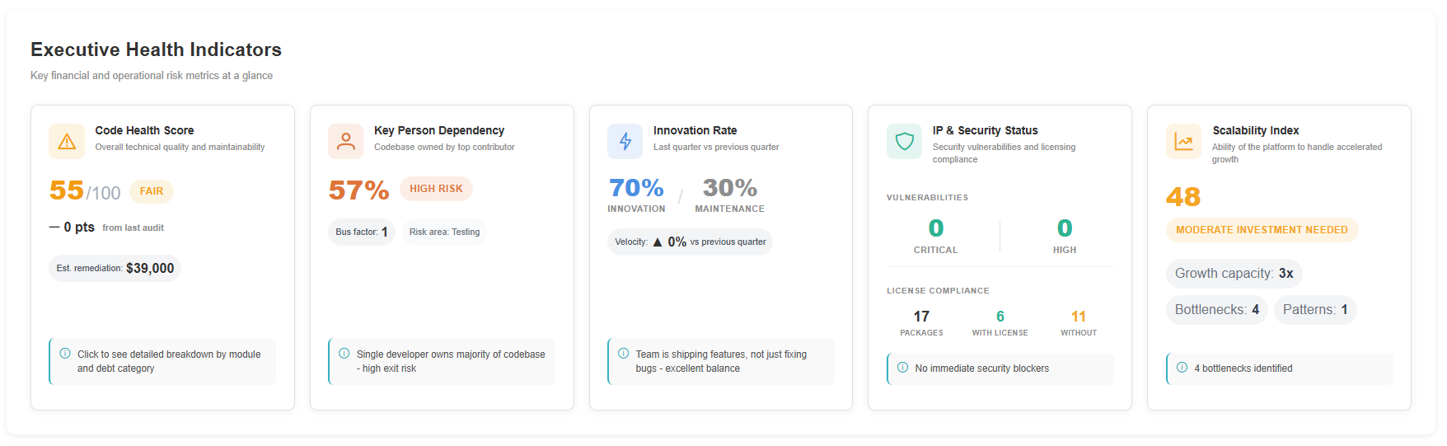Click the Patterns 1 chip
Screen dimensions: 1447x446
[x=1315, y=310]
